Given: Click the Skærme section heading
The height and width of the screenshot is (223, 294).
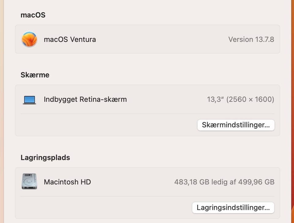Looking at the screenshot, I should click(x=35, y=75).
